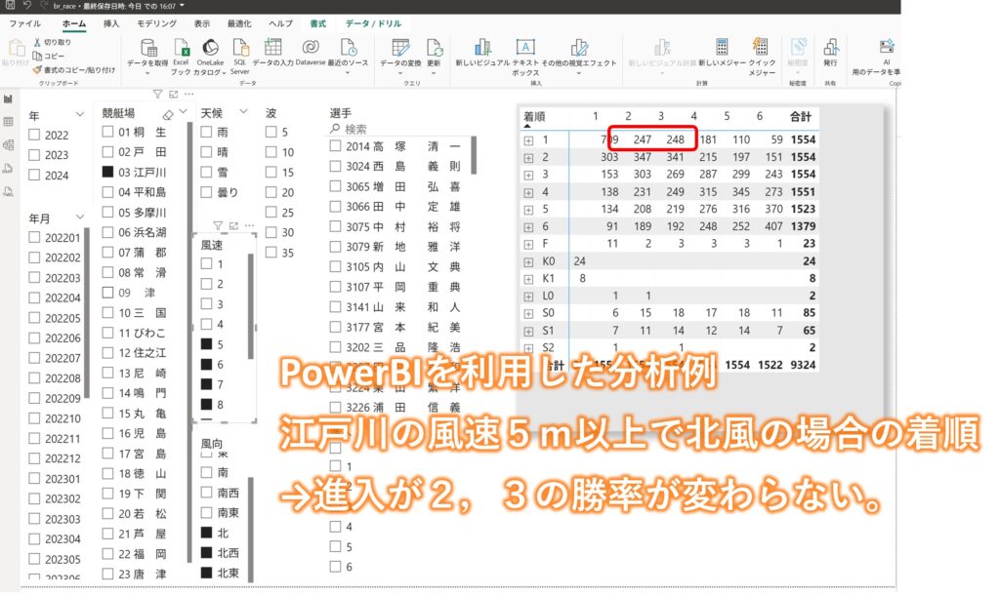Click the データを取得 (Get data) icon

coord(148,48)
